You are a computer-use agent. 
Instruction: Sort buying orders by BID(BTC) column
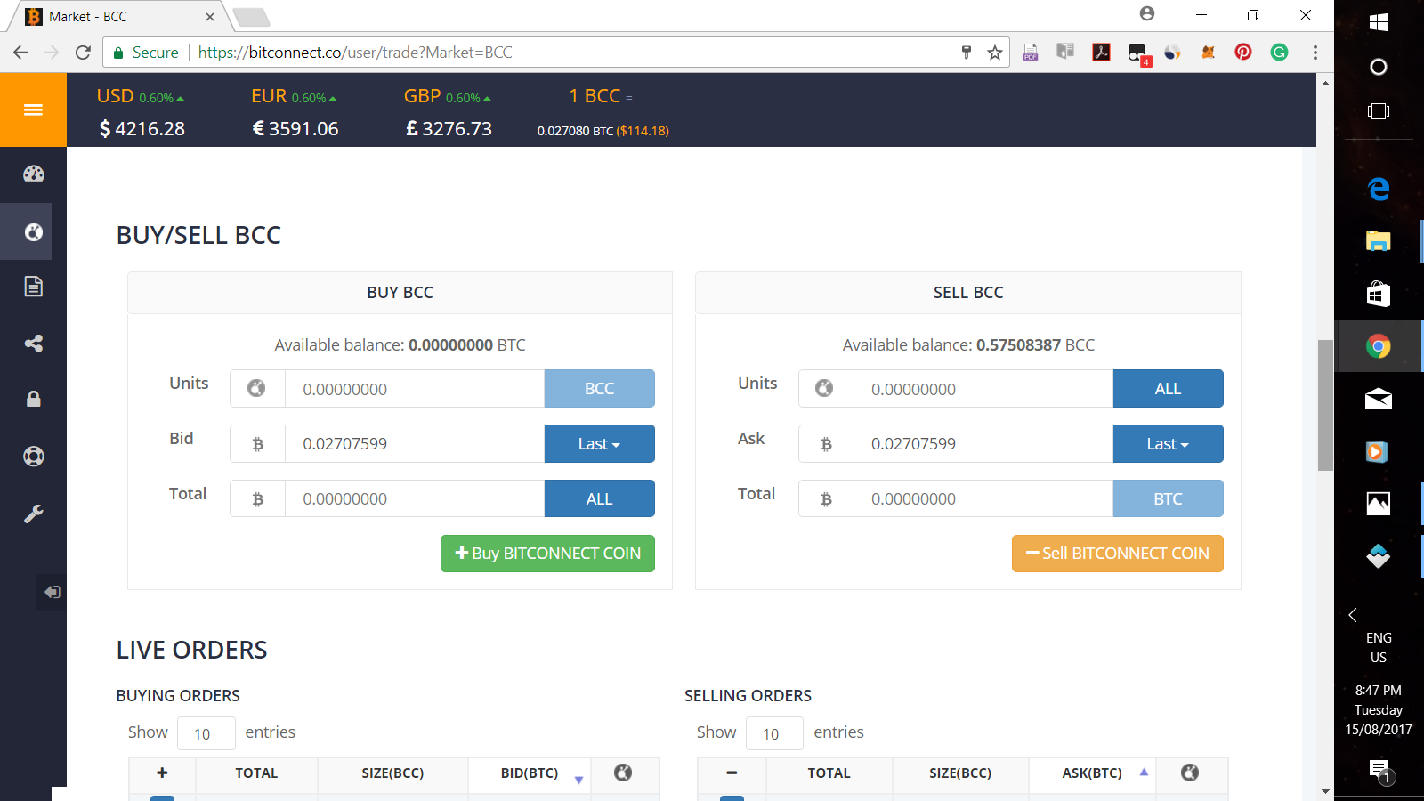pos(530,773)
